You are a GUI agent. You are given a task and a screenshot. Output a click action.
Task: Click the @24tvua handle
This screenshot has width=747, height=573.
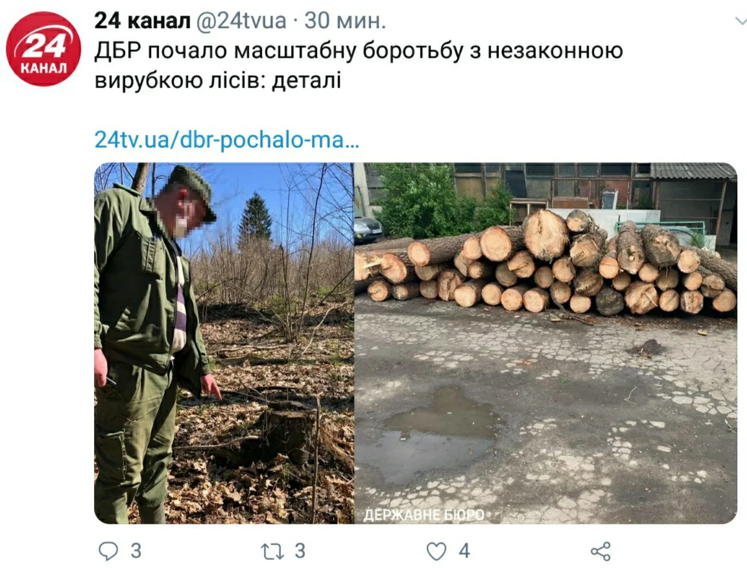click(x=241, y=21)
